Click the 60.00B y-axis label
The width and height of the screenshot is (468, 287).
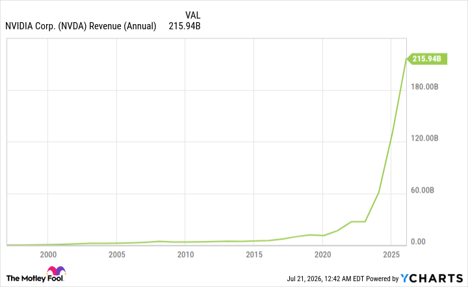point(422,190)
